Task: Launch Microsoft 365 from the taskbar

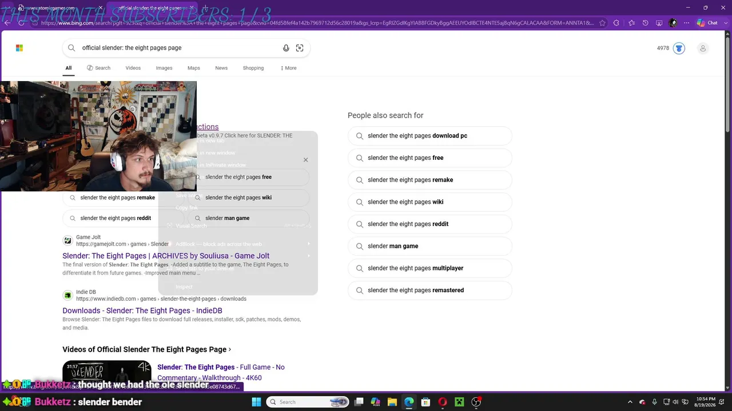Action: (375, 402)
